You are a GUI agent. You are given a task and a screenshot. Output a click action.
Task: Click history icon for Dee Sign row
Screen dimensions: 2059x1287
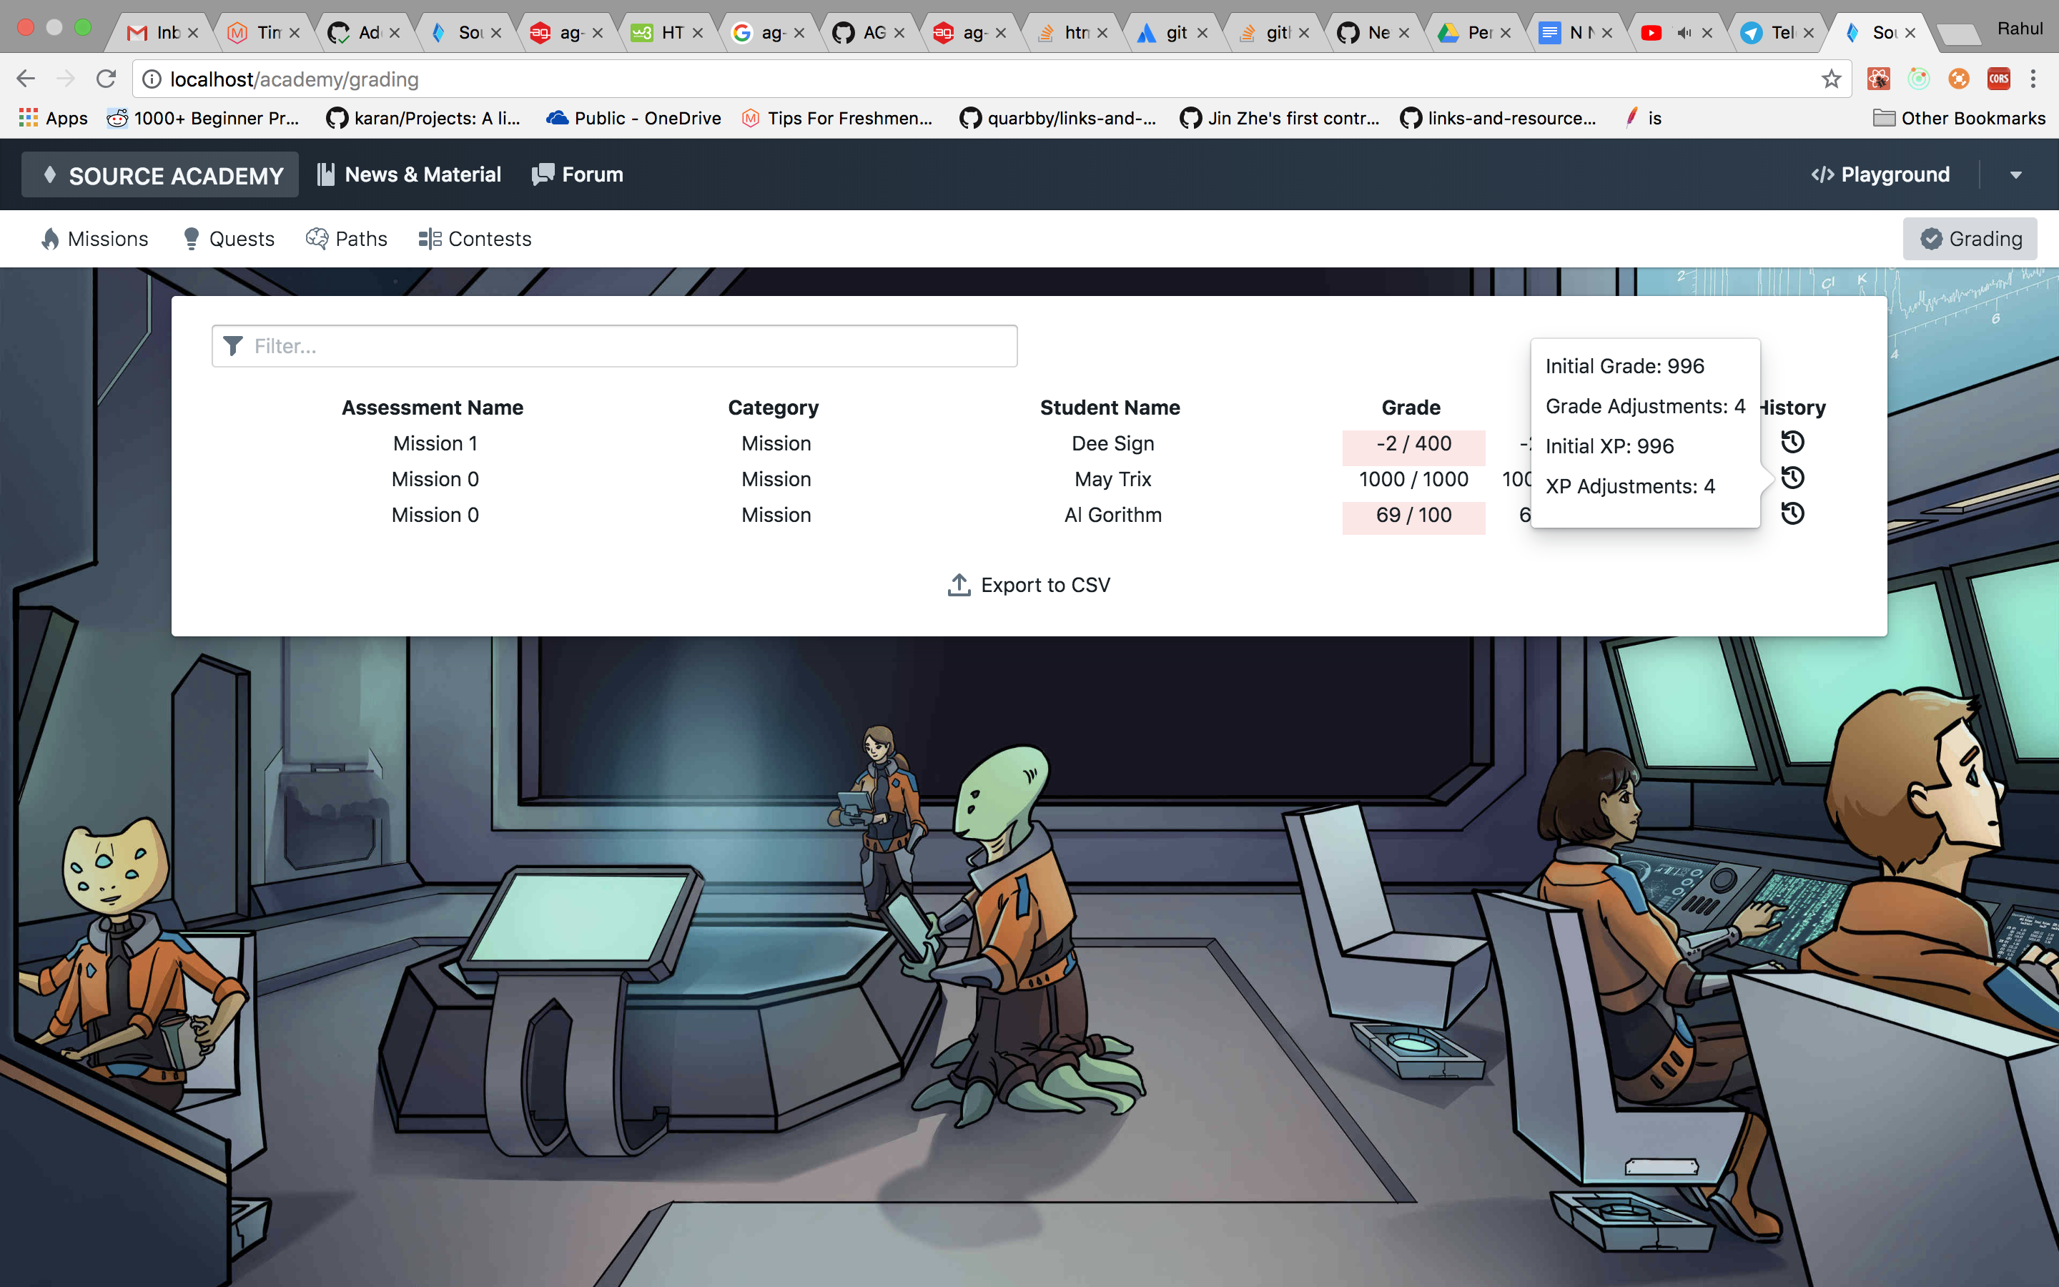[x=1792, y=442]
